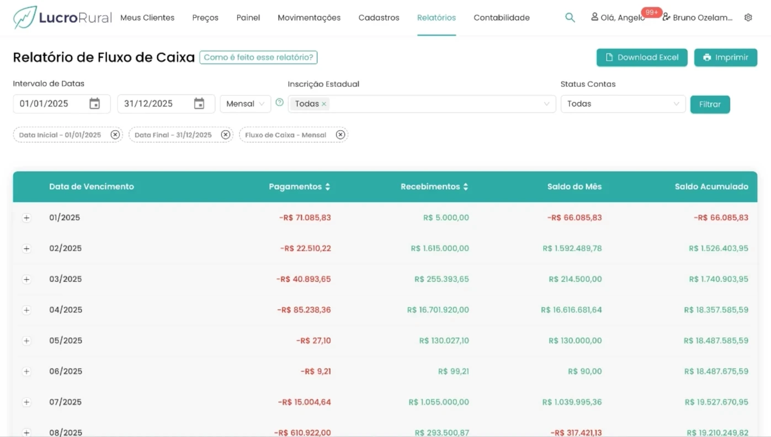Open Movimentações menu
This screenshot has width=771, height=437.
tap(309, 18)
